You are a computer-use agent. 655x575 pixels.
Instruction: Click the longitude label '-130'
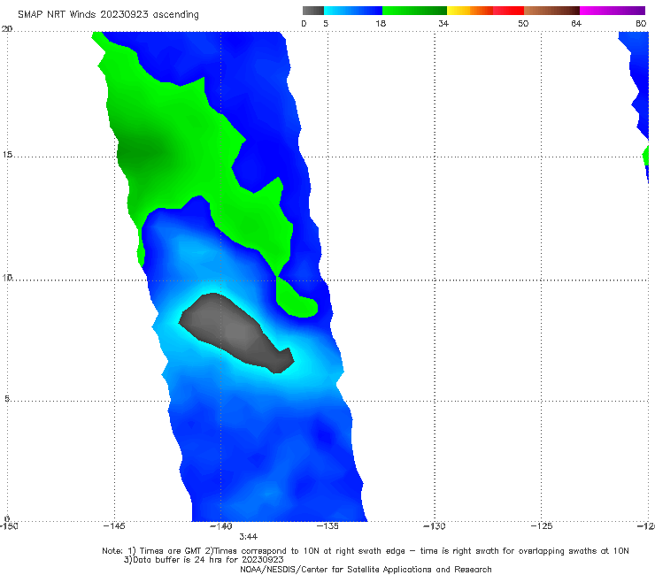(435, 526)
